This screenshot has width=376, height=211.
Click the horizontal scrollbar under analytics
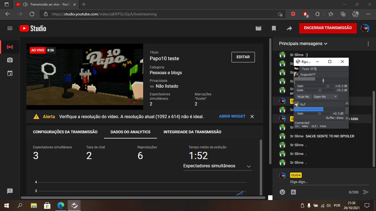pos(143,198)
